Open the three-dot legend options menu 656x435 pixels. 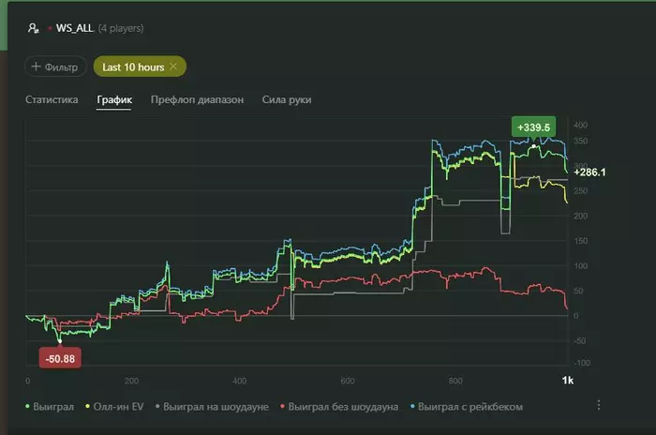pos(599,405)
